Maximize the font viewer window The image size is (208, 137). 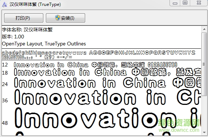tap(185, 3)
